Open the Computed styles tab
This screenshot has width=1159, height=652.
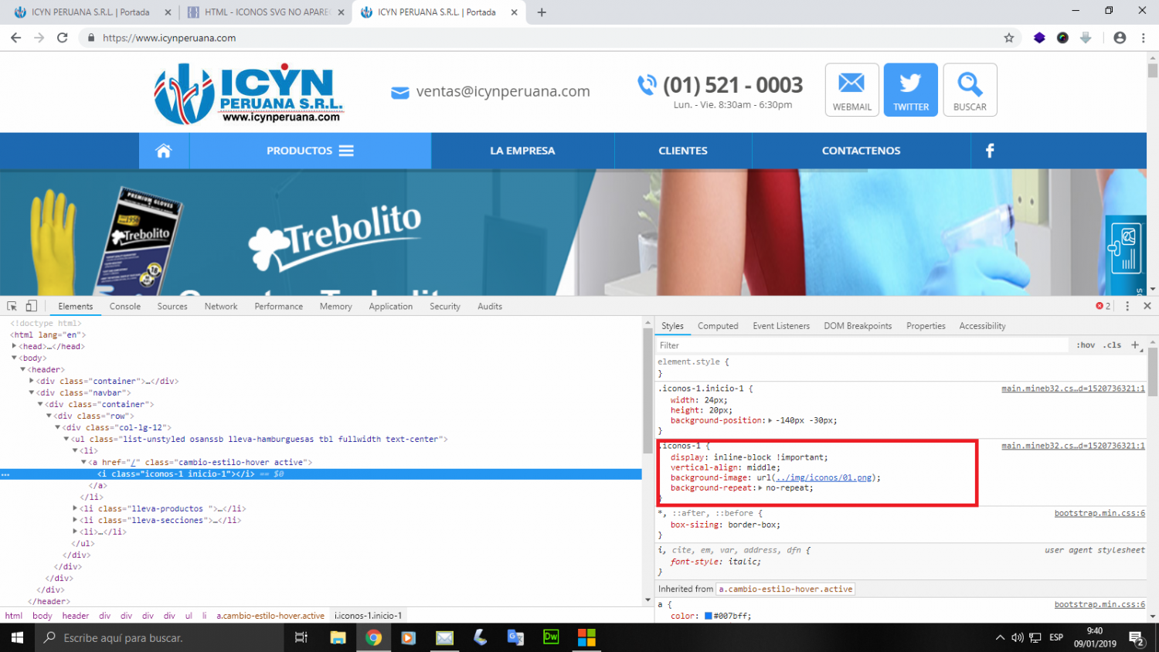point(718,326)
